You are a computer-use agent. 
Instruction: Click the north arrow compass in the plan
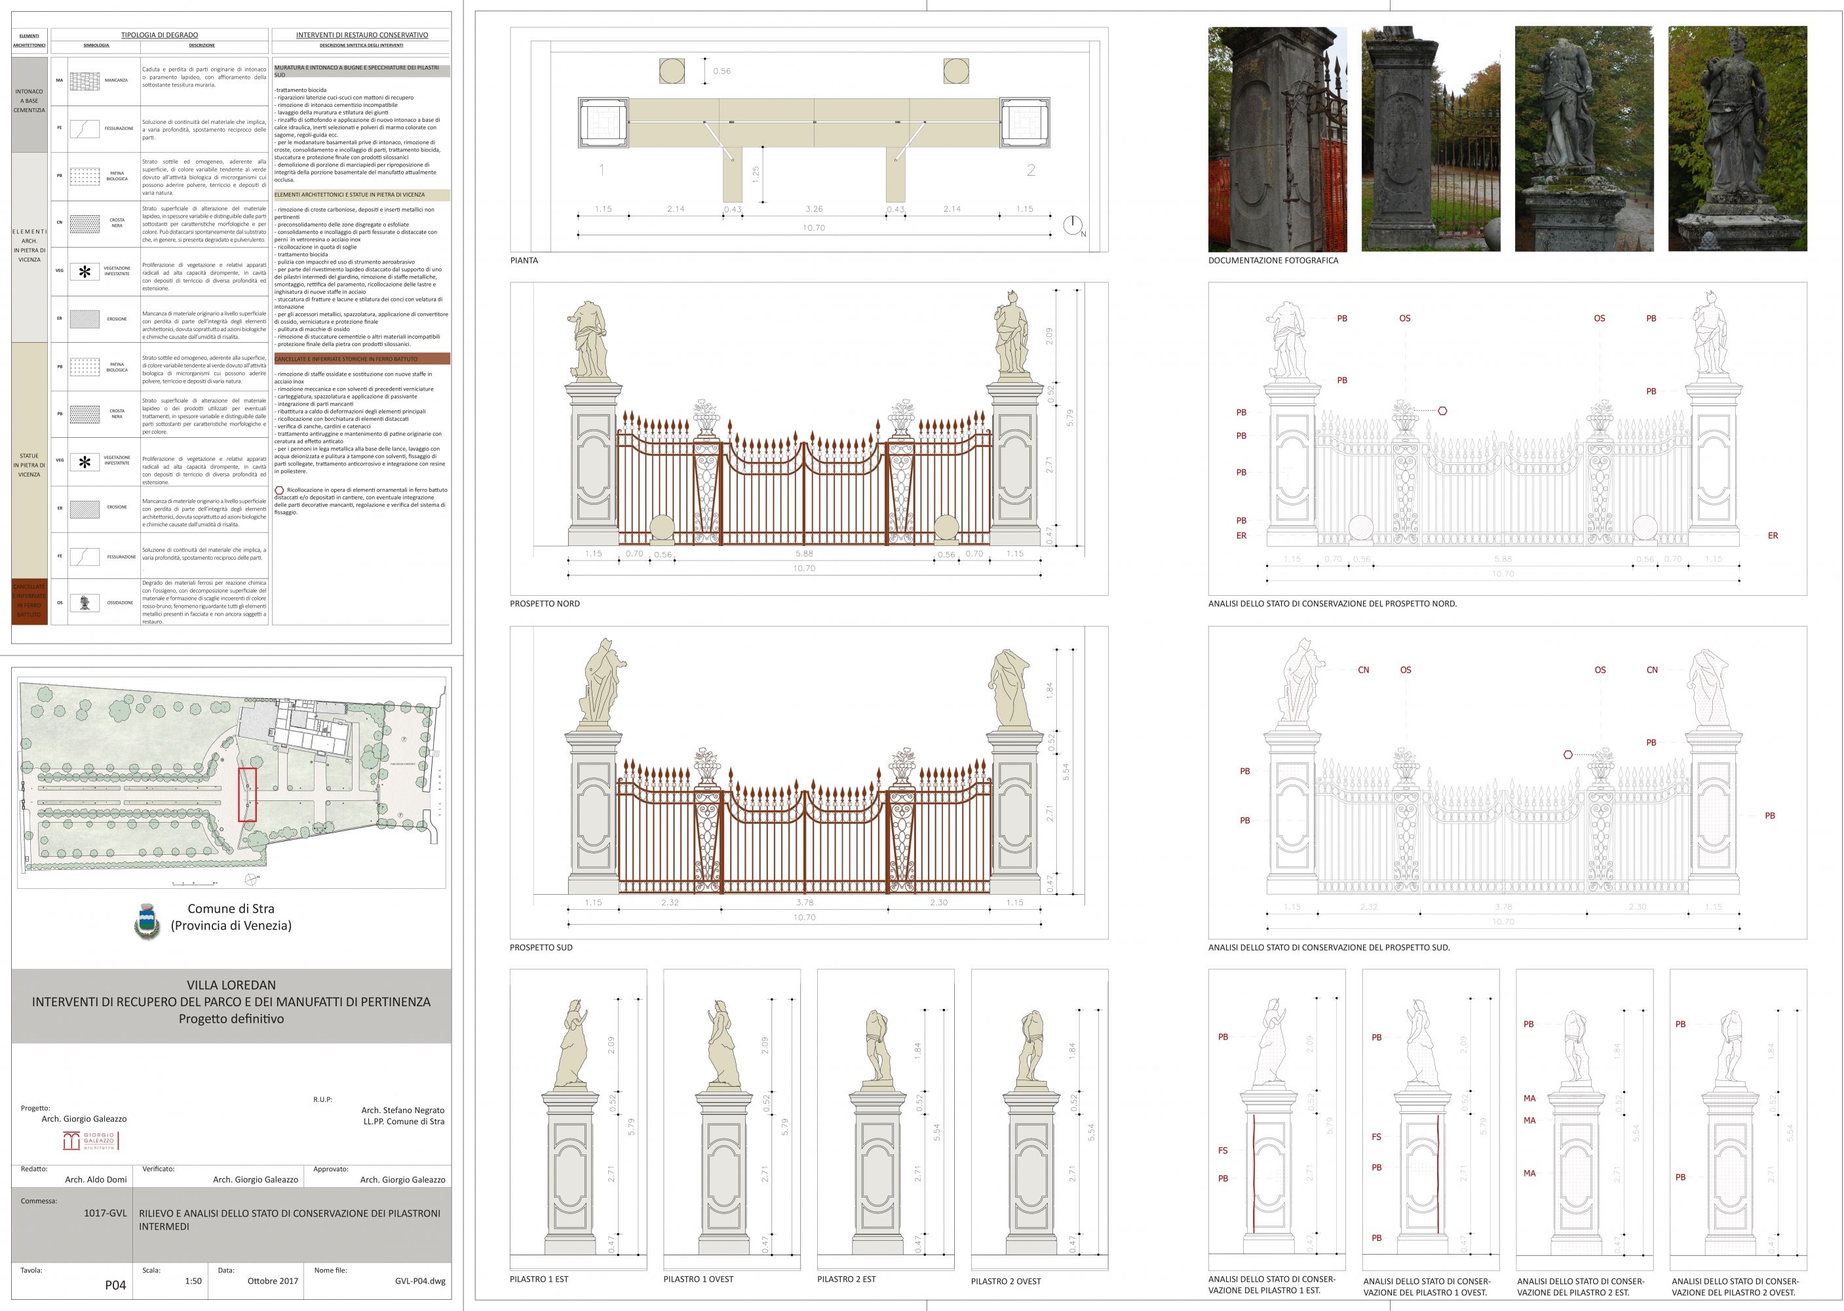pyautogui.click(x=1073, y=225)
